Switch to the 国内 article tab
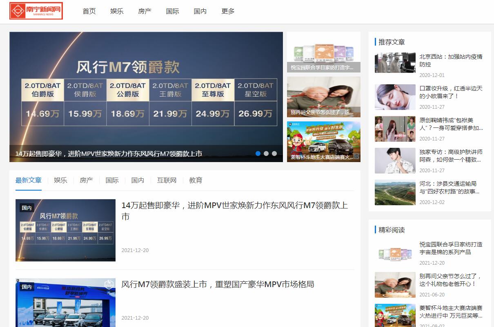Screen dimensions: 494x327 (x=138, y=180)
